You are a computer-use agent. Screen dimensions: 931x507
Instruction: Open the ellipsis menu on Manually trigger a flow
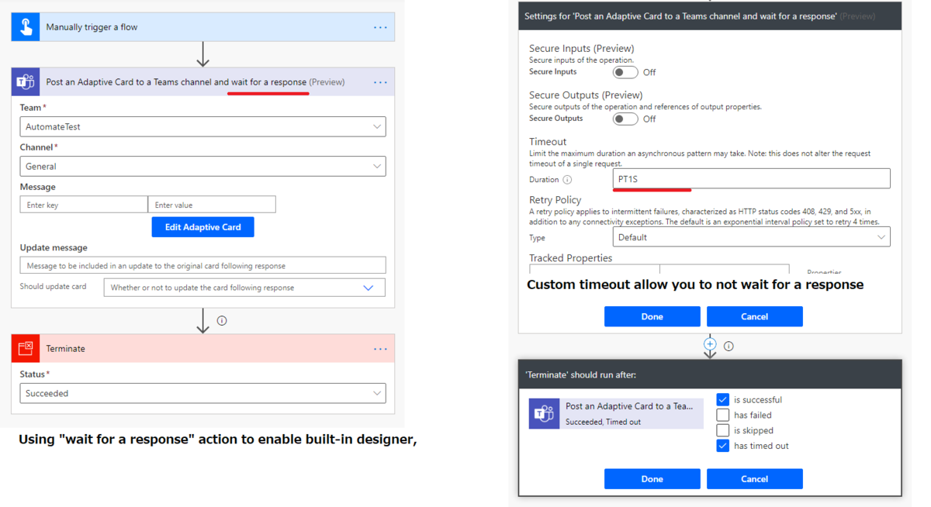[380, 27]
